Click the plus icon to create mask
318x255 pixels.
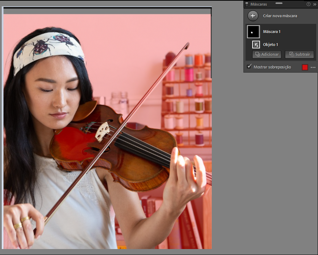pyautogui.click(x=253, y=16)
